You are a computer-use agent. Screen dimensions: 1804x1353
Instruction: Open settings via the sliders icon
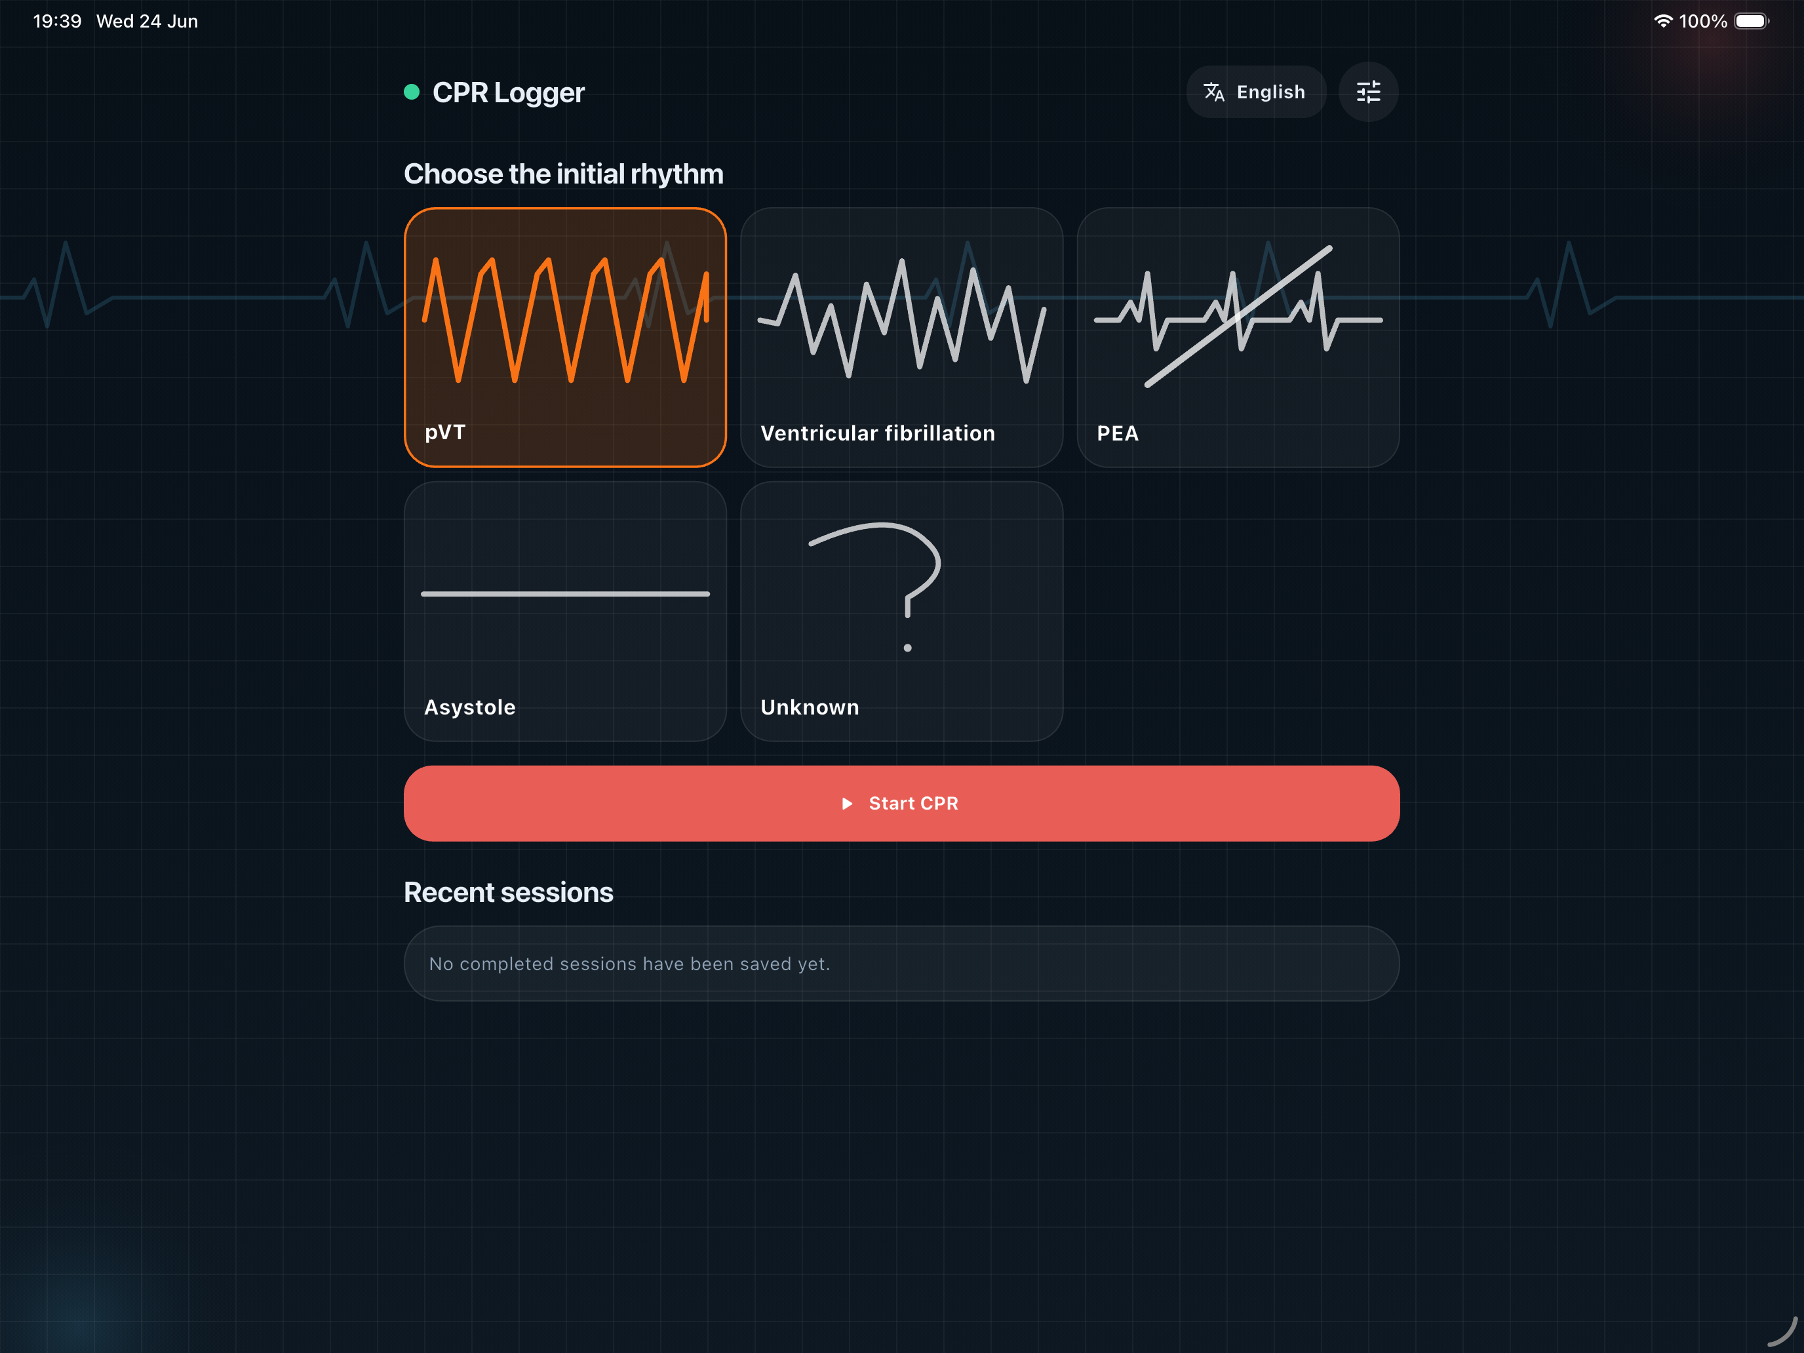tap(1369, 92)
